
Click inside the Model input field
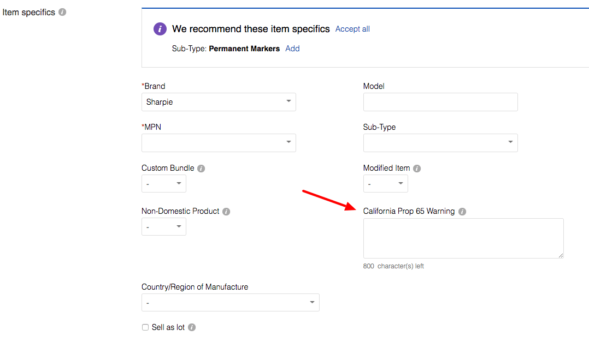click(x=440, y=101)
